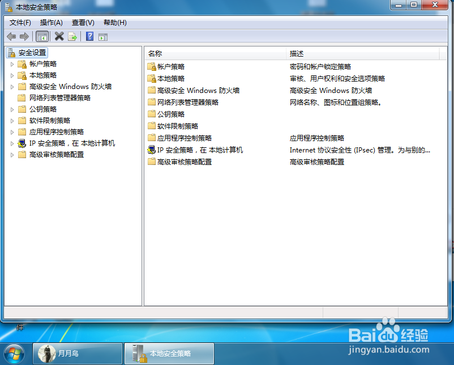Expand the 本地策略 tree node
Image resolution: width=454 pixels, height=365 pixels.
coord(12,75)
